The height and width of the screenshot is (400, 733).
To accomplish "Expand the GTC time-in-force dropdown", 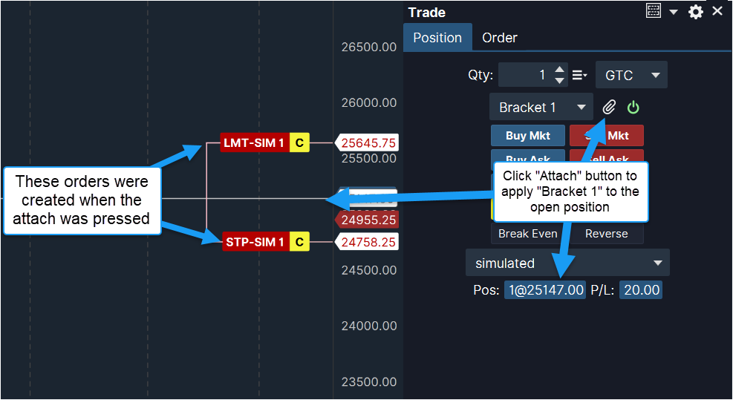I will 631,75.
